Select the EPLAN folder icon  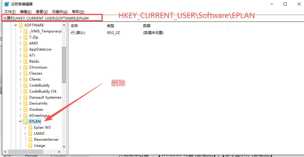coord(25,122)
